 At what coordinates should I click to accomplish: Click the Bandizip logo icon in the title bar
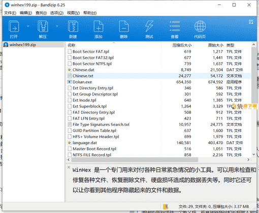(7, 5)
